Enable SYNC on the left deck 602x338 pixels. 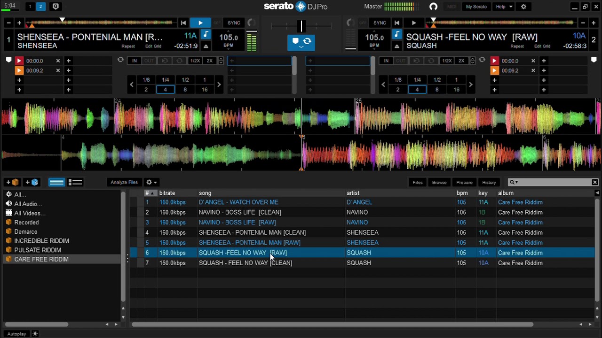coord(234,23)
